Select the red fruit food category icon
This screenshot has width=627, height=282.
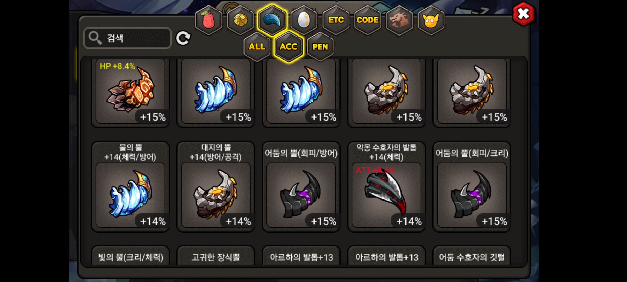[208, 20]
